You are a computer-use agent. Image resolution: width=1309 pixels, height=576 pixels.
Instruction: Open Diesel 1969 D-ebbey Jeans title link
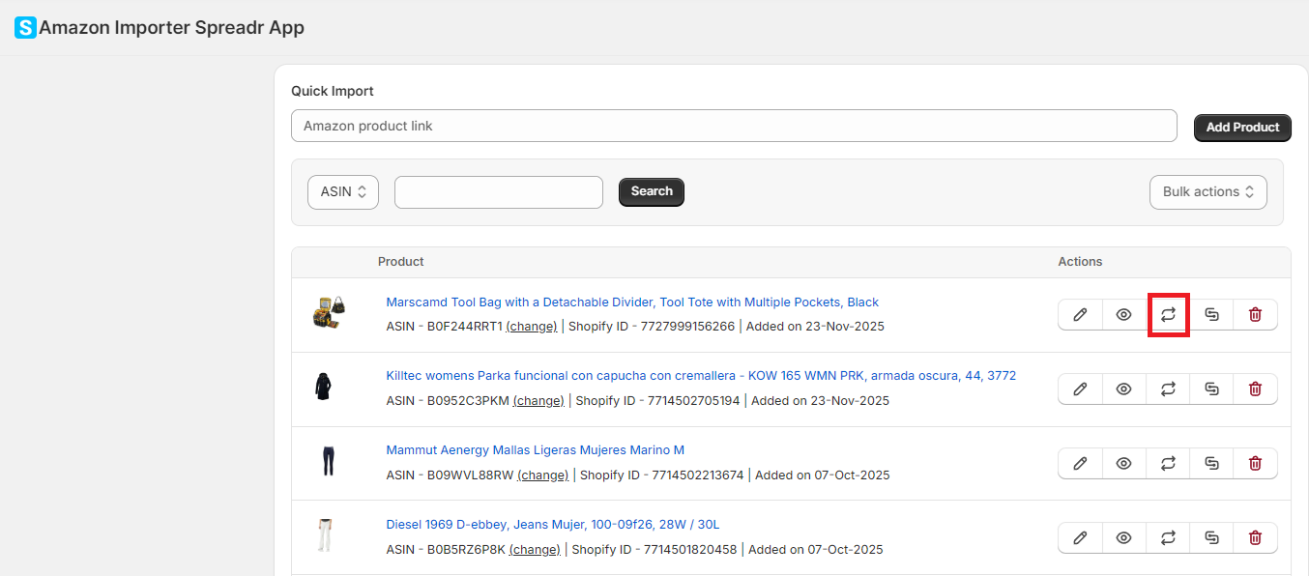[553, 525]
